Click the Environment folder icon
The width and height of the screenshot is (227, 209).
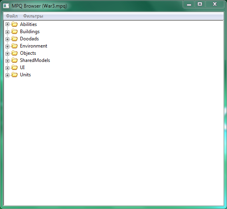[14, 46]
